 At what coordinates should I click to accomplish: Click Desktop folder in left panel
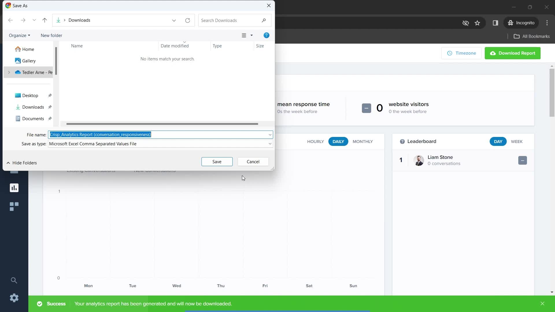pyautogui.click(x=30, y=95)
